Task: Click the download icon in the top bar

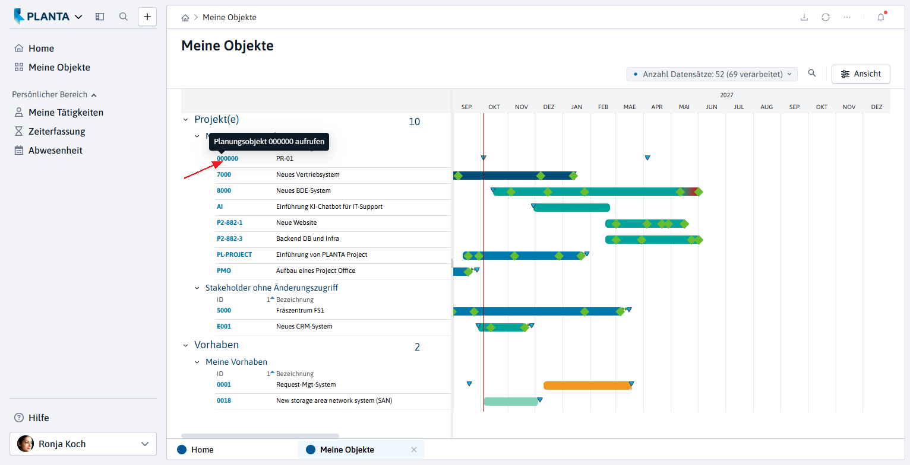Action: point(804,17)
